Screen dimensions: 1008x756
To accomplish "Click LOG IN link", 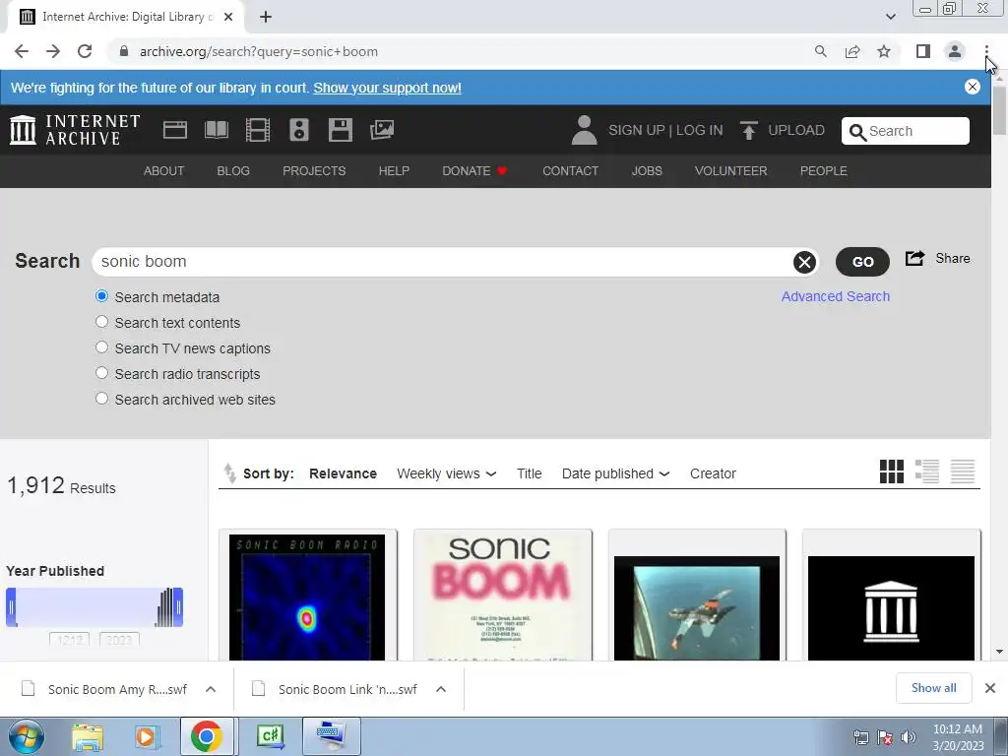I will [x=700, y=130].
